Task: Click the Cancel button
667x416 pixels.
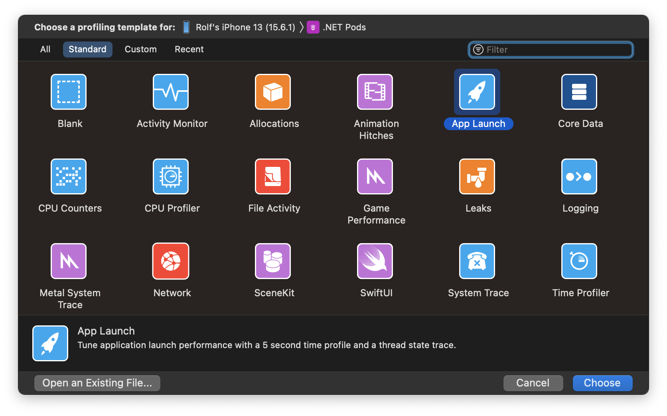Action: [533, 383]
